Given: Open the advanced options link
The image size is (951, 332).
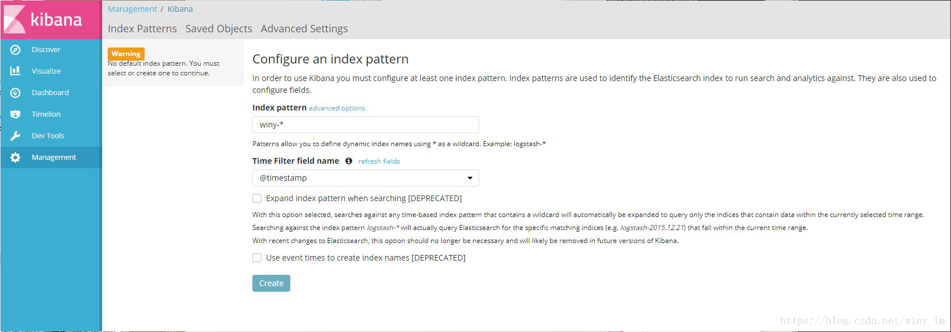Looking at the screenshot, I should (x=337, y=108).
